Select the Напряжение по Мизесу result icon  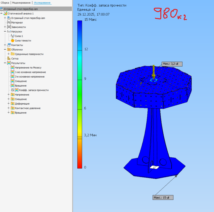coord(12,67)
